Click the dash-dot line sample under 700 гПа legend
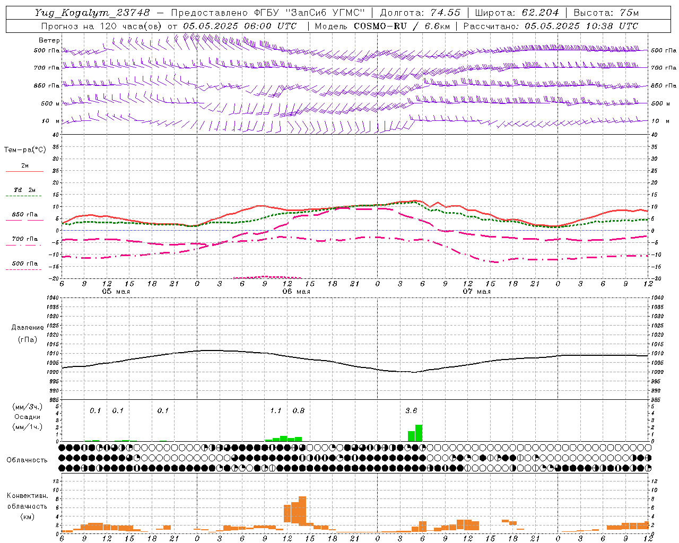 click(x=24, y=245)
